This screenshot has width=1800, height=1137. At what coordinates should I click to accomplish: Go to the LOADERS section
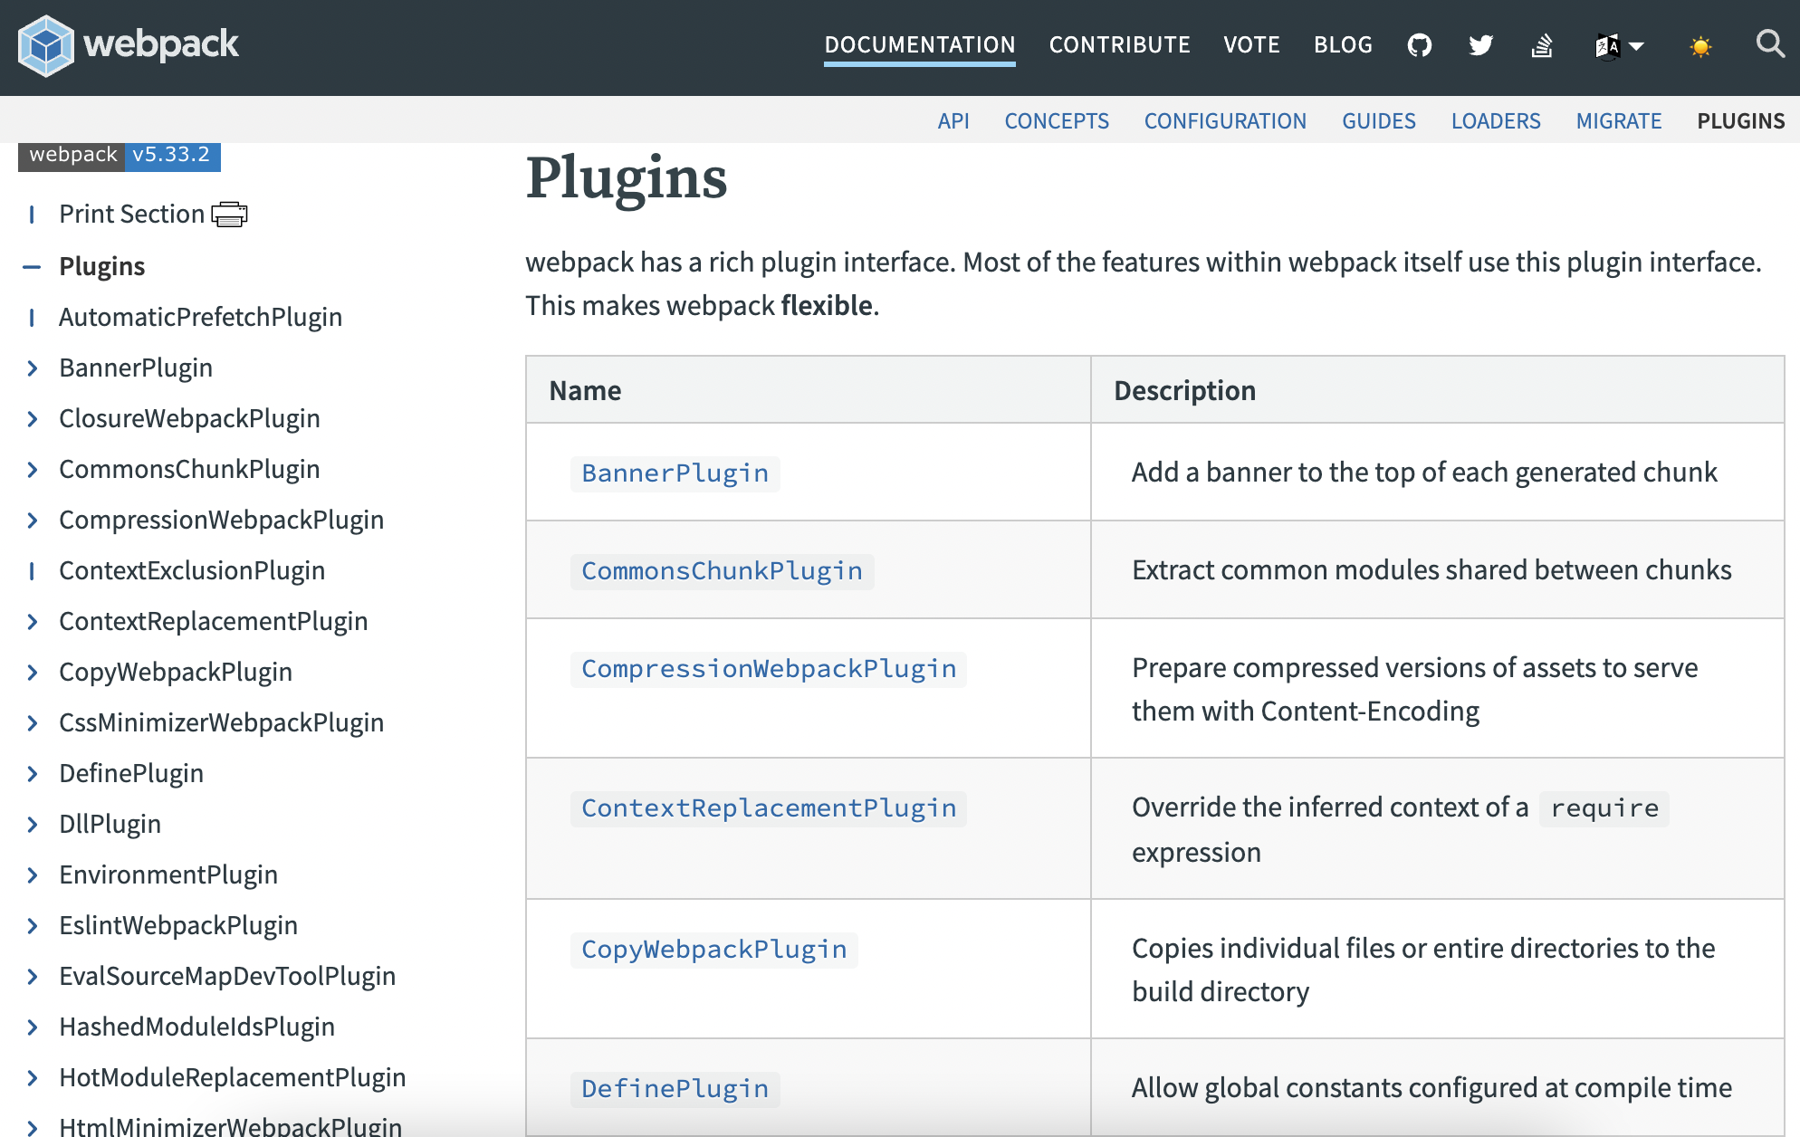pyautogui.click(x=1496, y=120)
